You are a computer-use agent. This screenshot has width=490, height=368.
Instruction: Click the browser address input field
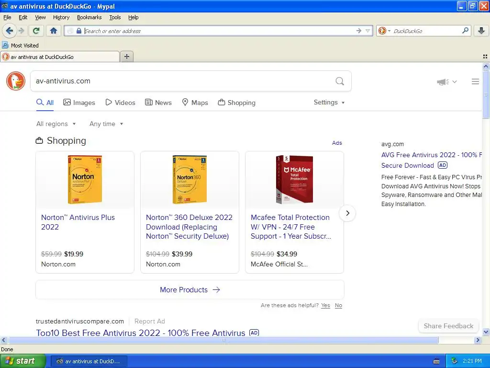[x=219, y=31]
